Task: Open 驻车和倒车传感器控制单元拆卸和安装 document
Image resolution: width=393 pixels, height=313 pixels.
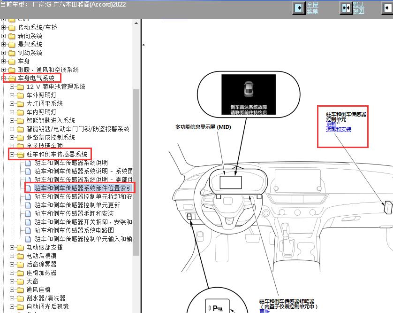Action: (83, 197)
